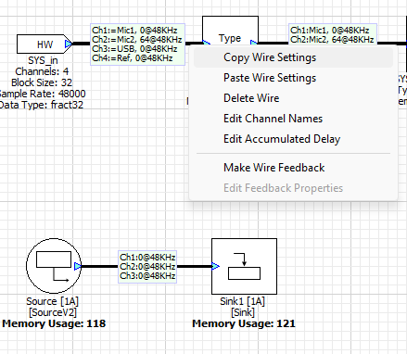Click Delete Wire in the context menu
407x354 pixels.
pyautogui.click(x=293, y=98)
